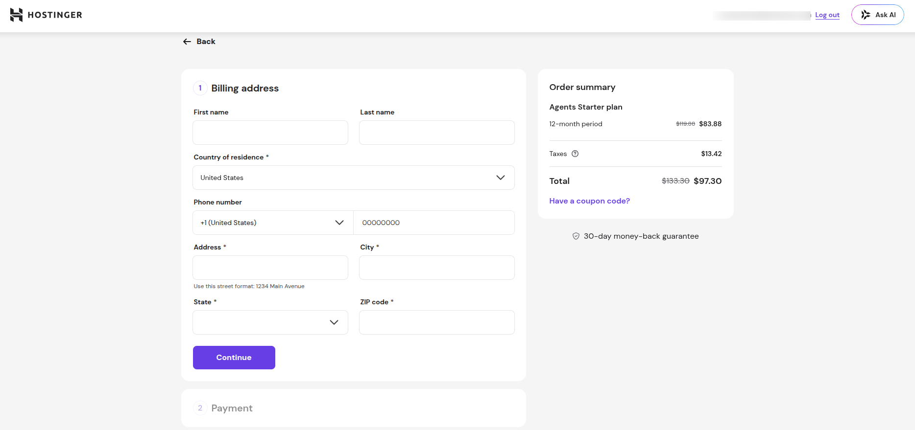Click the Agents Starter plan text
This screenshot has width=915, height=430.
pos(586,107)
